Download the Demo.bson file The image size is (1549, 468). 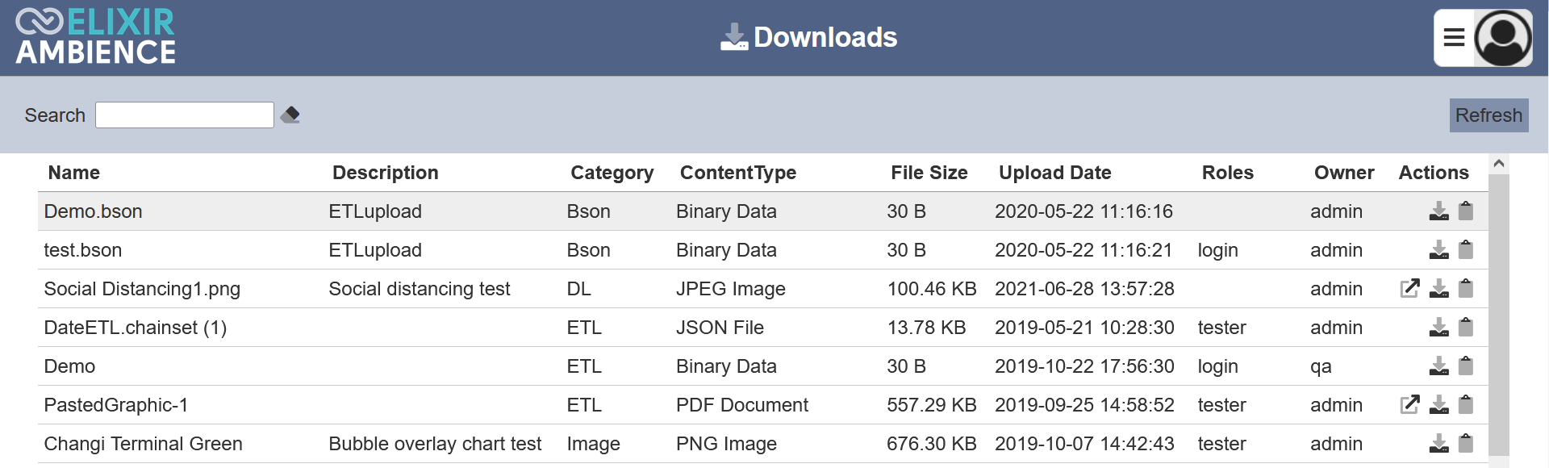(x=1438, y=211)
